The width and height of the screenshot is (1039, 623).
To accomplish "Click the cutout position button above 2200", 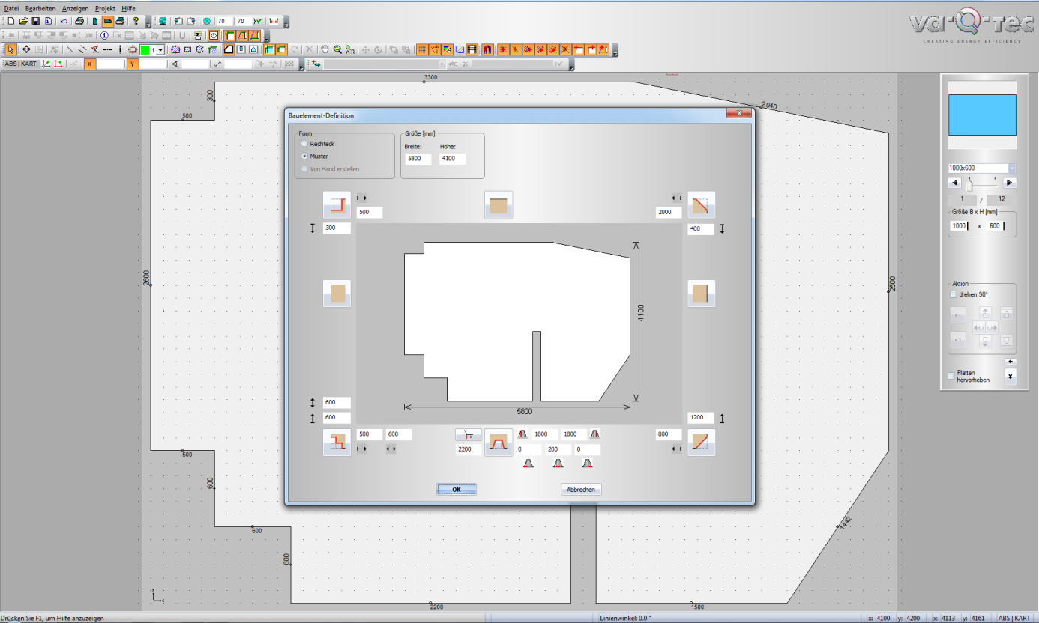I will [x=469, y=434].
